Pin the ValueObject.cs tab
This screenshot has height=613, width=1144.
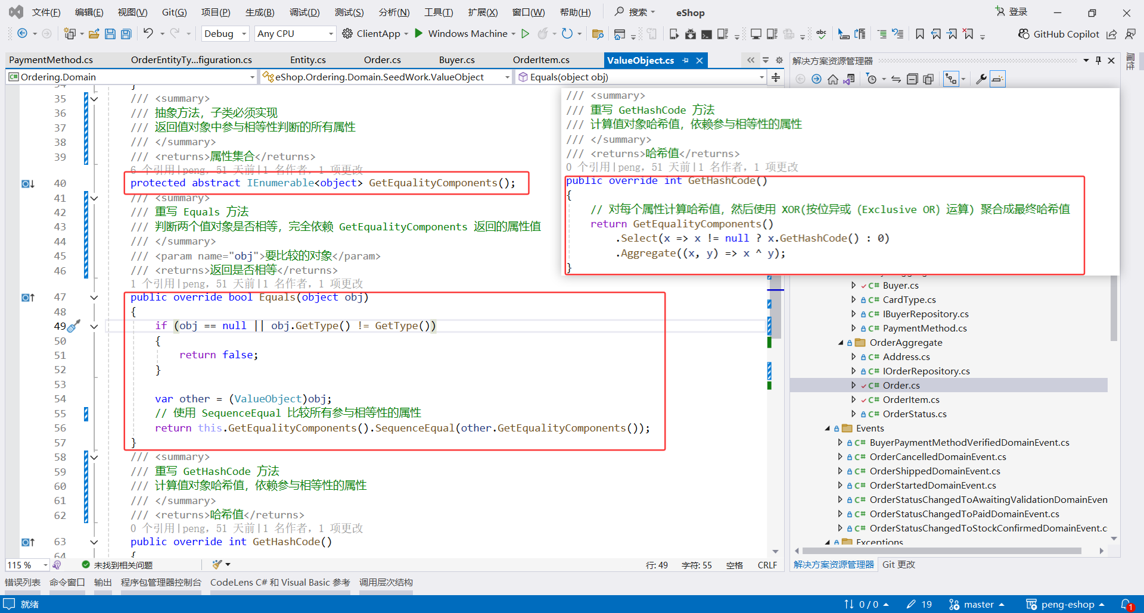tap(686, 60)
